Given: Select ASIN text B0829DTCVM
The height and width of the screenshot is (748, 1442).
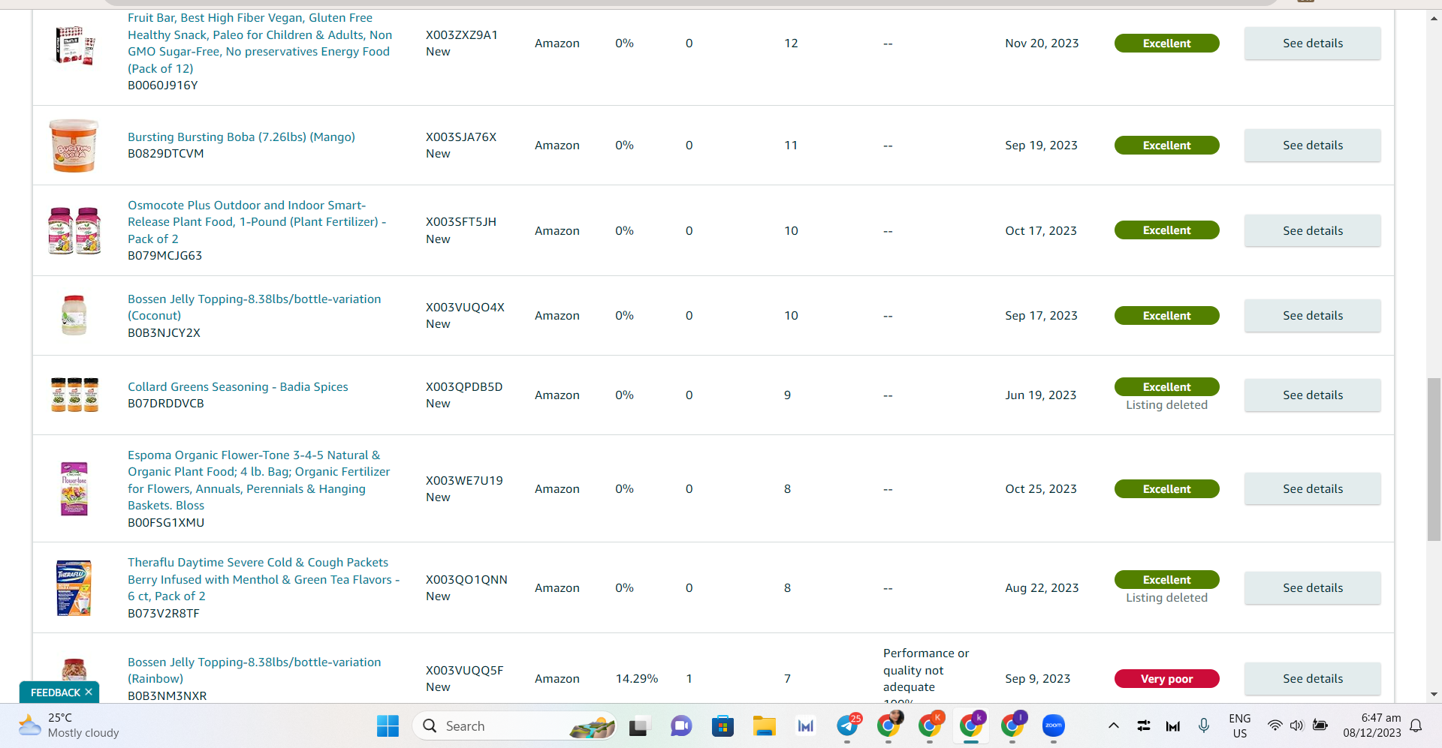Looking at the screenshot, I should (166, 154).
